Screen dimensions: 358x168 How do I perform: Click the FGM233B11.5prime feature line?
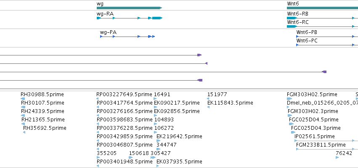pyautogui.click(x=327, y=149)
